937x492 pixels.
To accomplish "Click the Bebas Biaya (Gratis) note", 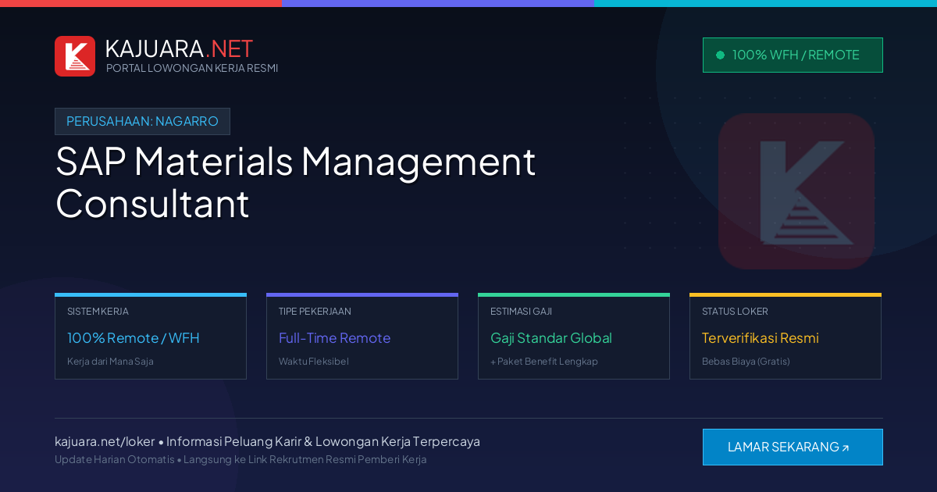I will (746, 362).
